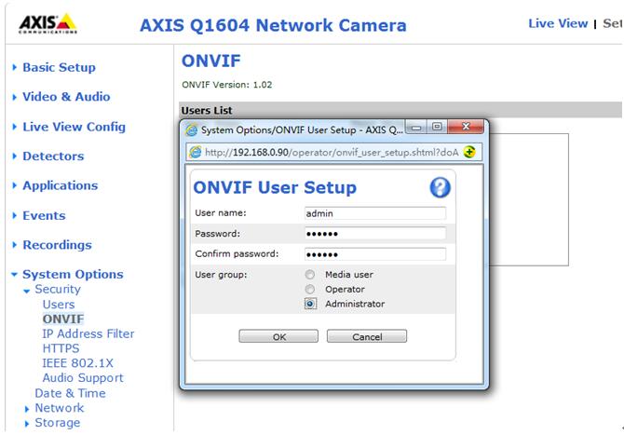Collapse the System Options section

pyautogui.click(x=72, y=274)
